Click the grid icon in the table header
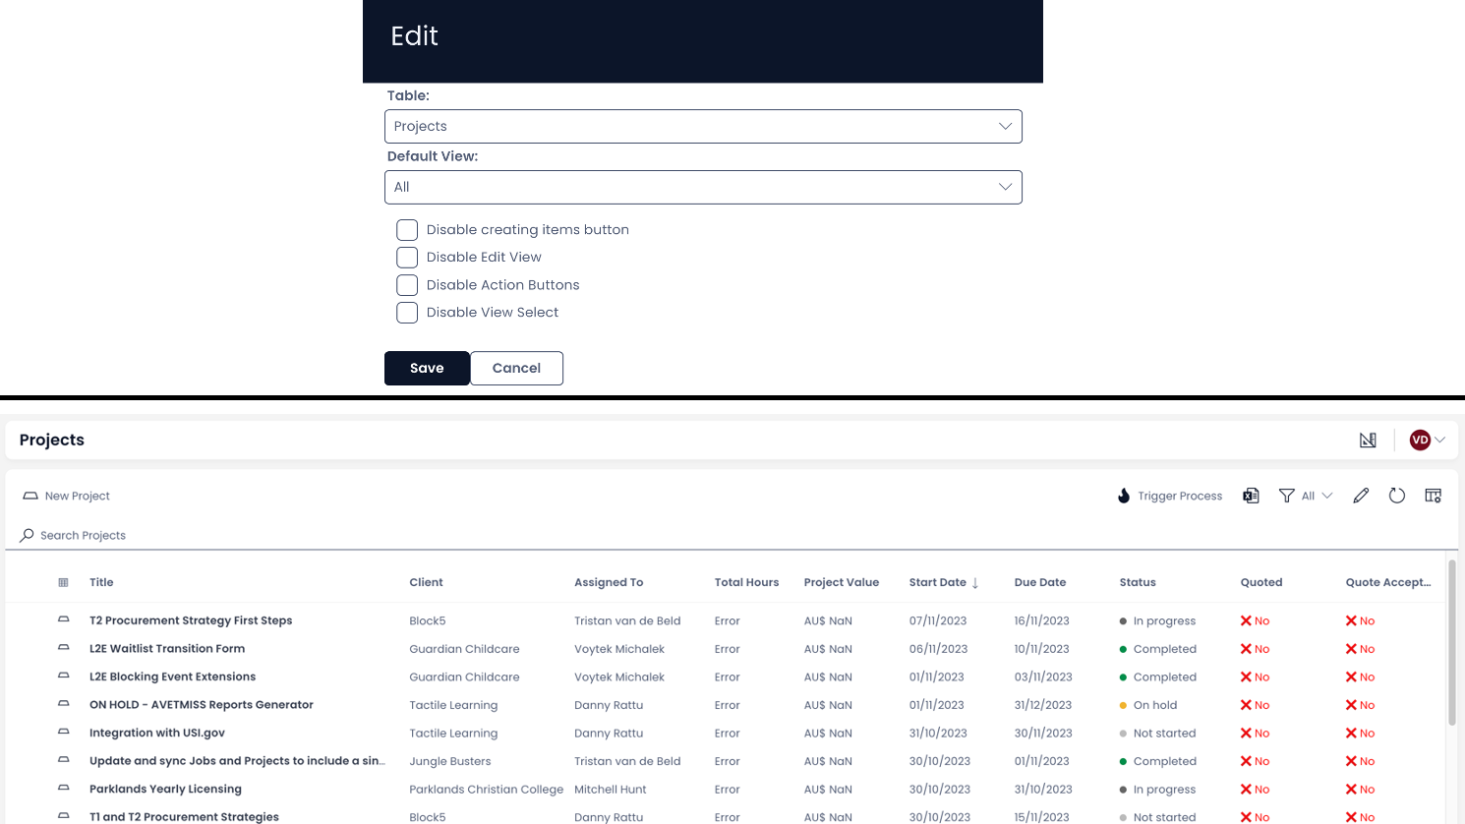The width and height of the screenshot is (1465, 824). [64, 582]
